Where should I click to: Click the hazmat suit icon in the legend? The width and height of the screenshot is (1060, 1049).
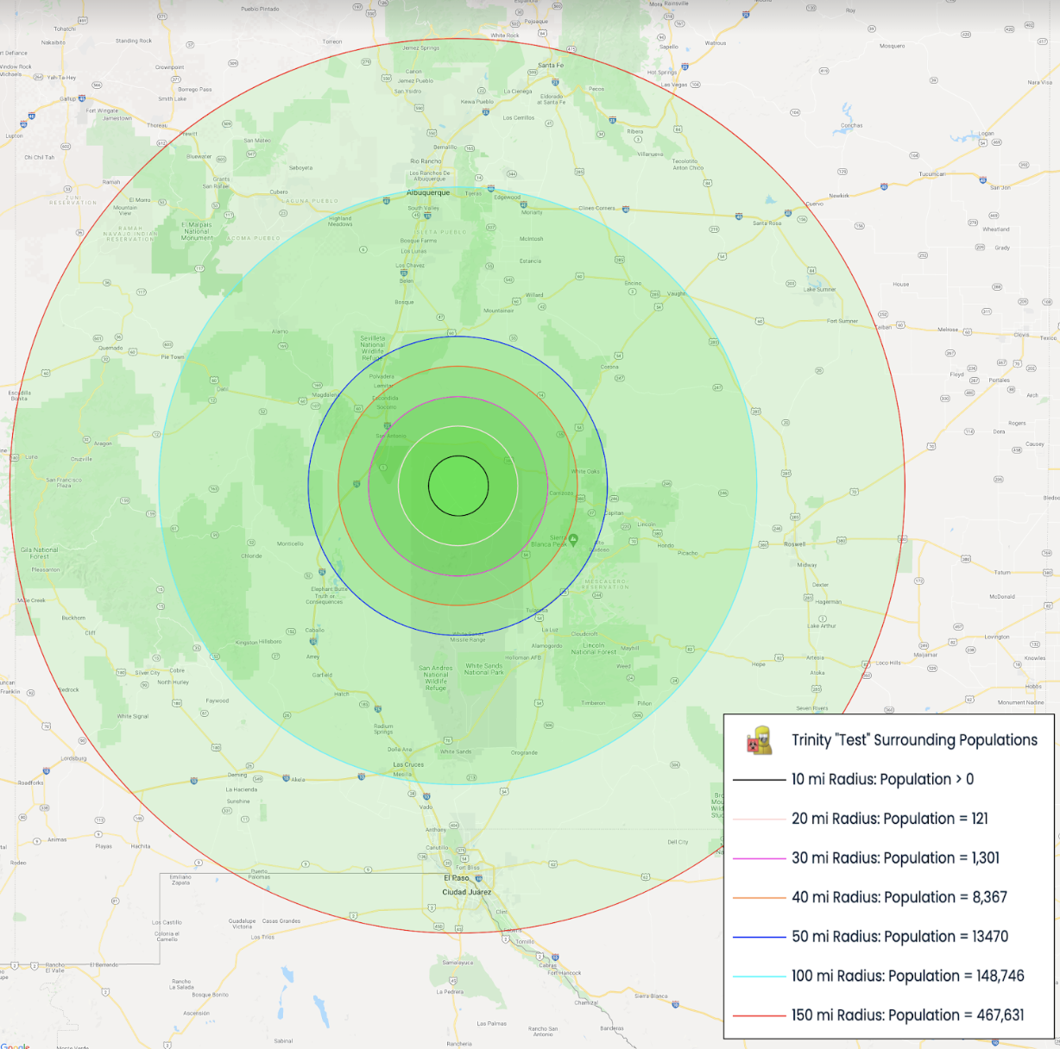click(760, 740)
